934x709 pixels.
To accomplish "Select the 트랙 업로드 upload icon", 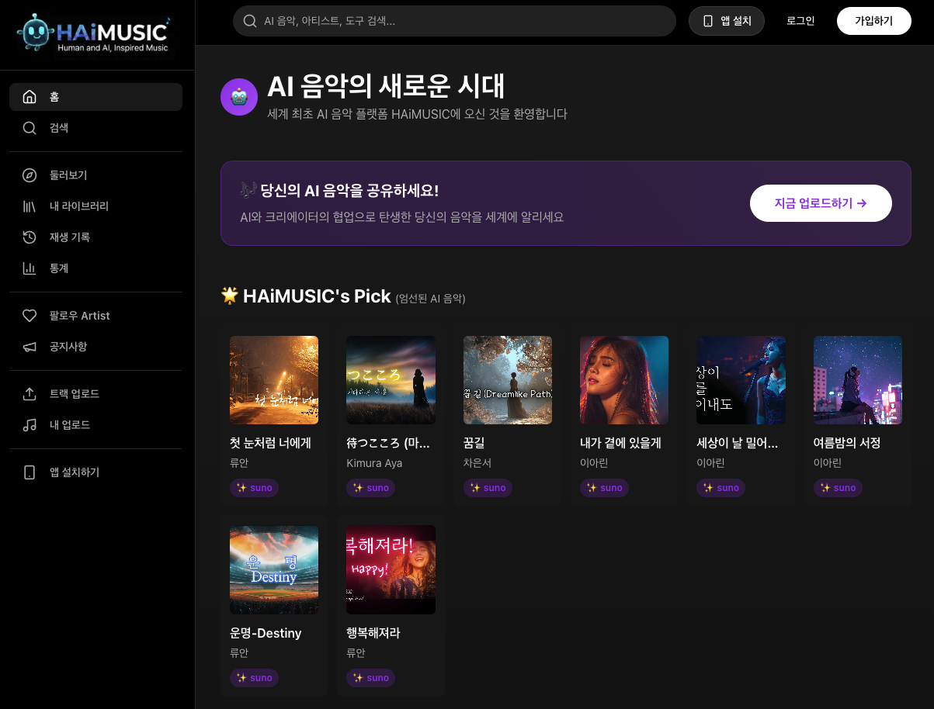I will click(x=30, y=393).
